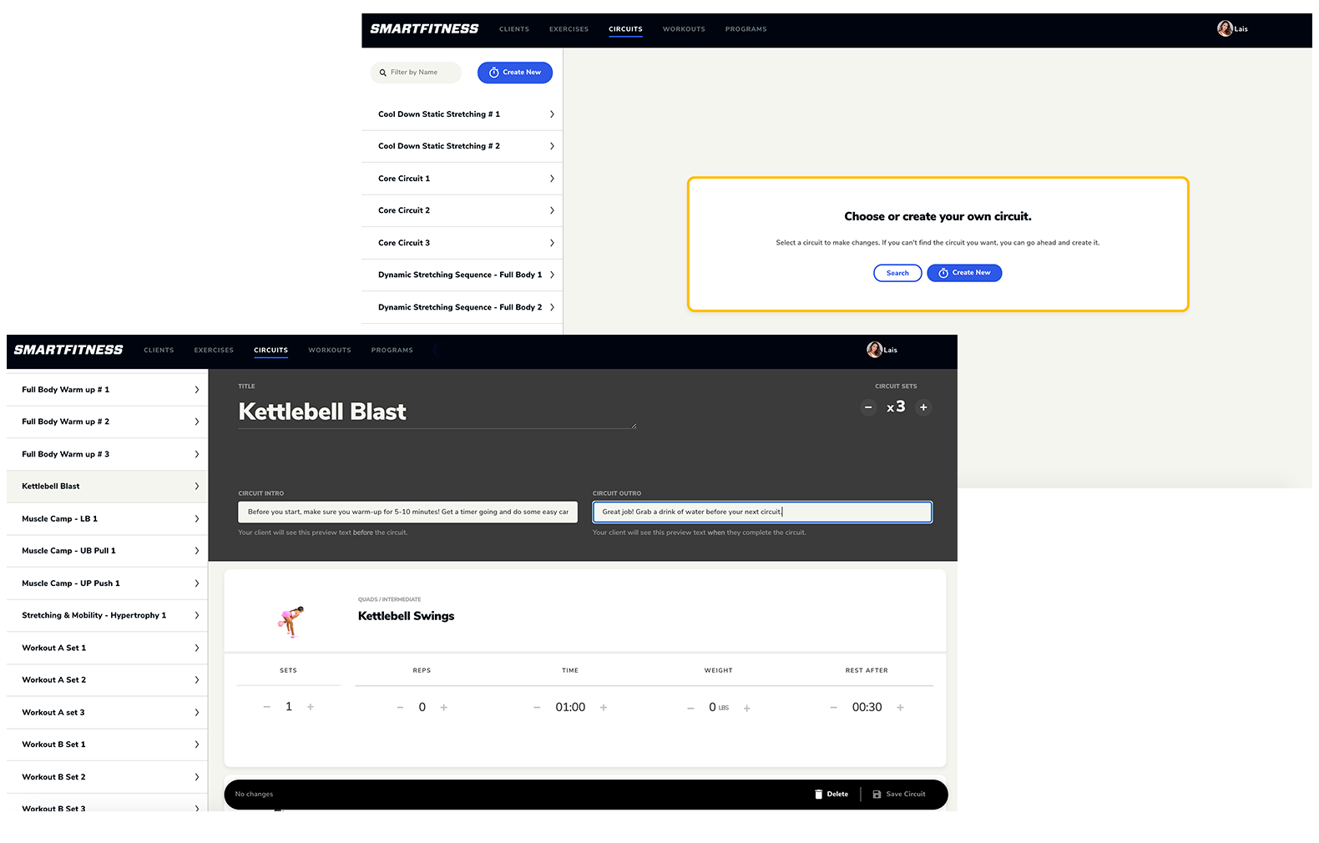Increase Time 01:00 with plus
This screenshot has height=843, width=1319.
click(x=604, y=708)
